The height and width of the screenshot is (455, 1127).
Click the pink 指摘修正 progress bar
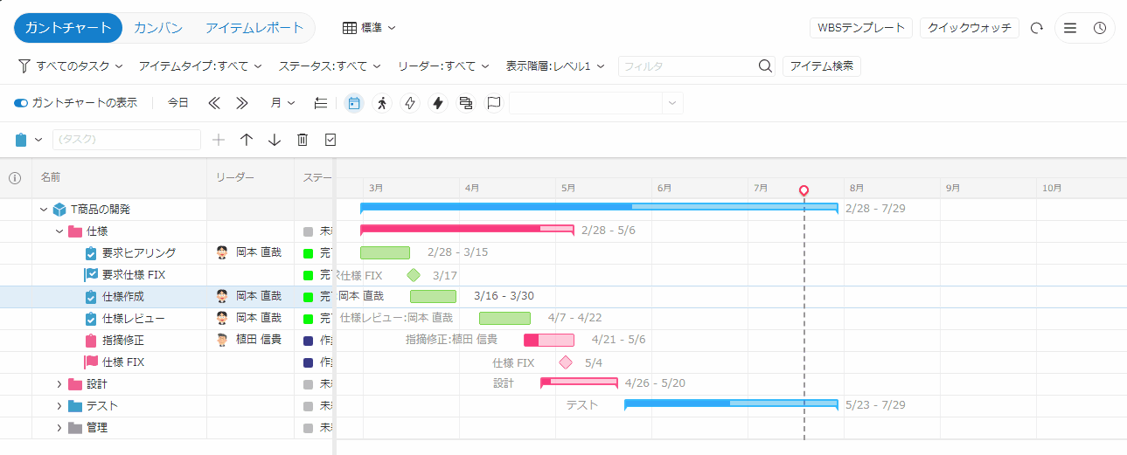(549, 341)
